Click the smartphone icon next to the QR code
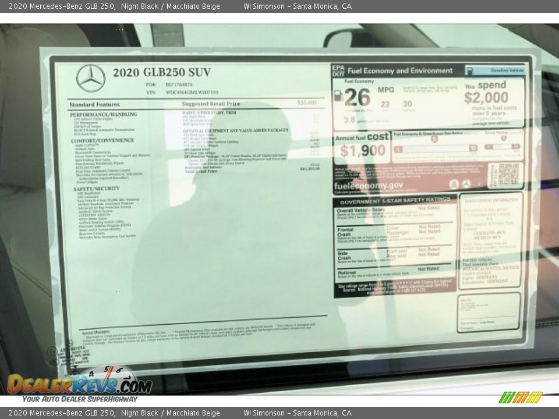This screenshot has height=419, width=559. click(x=455, y=183)
